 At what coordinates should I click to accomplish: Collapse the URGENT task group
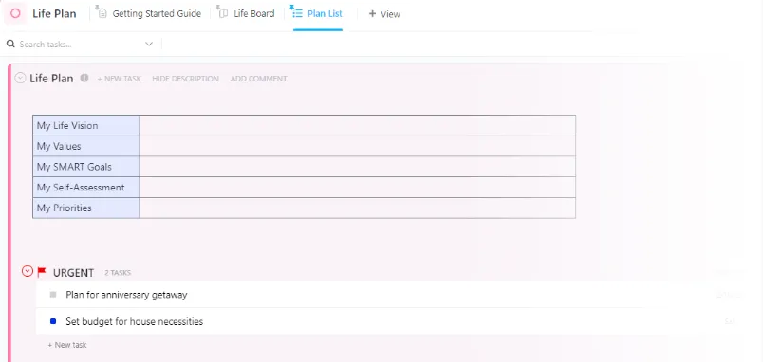[x=28, y=271]
